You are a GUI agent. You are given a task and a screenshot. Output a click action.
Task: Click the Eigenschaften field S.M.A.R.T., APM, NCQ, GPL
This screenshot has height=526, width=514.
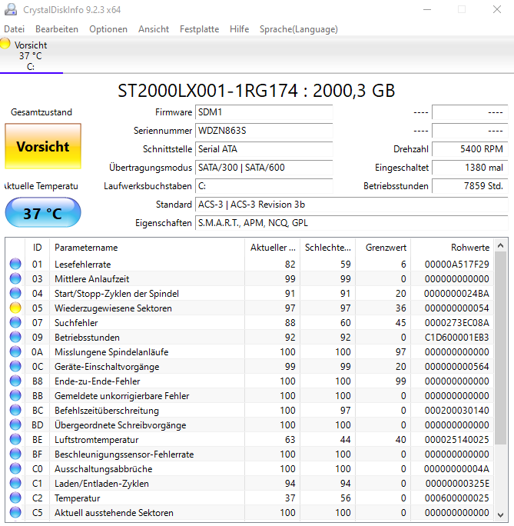[x=352, y=223]
